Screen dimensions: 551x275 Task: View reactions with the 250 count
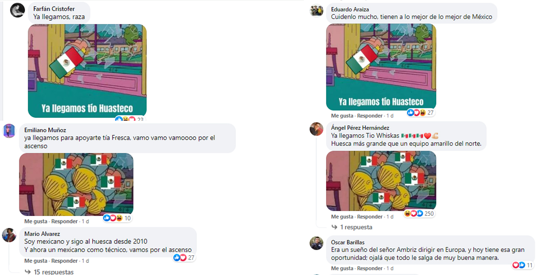point(419,214)
